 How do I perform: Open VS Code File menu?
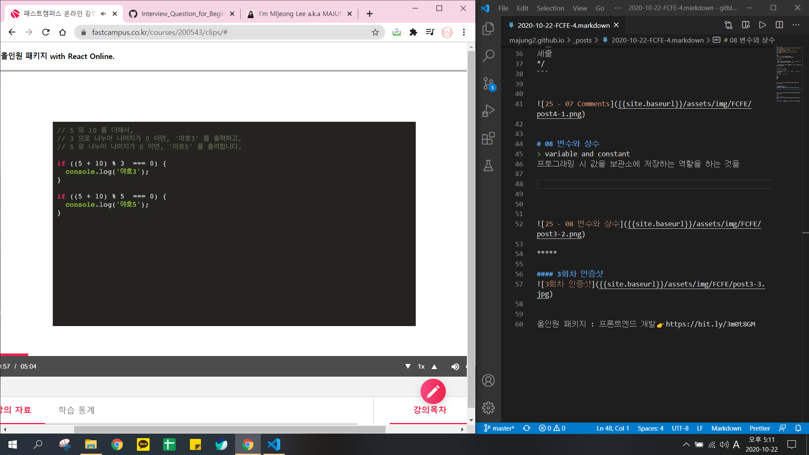503,8
